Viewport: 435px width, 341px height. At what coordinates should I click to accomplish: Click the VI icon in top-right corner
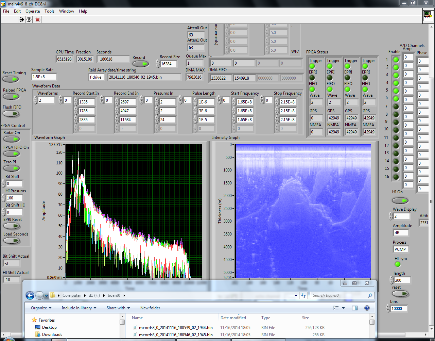[x=428, y=16]
